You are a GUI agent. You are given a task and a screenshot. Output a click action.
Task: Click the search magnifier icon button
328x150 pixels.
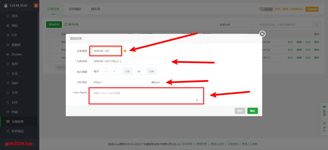[x=316, y=25]
